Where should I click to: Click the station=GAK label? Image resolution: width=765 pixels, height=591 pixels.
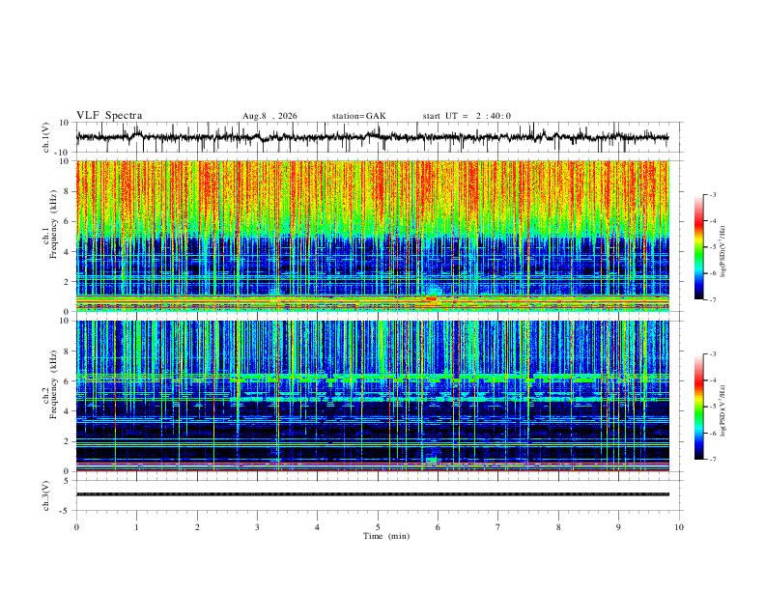click(358, 116)
